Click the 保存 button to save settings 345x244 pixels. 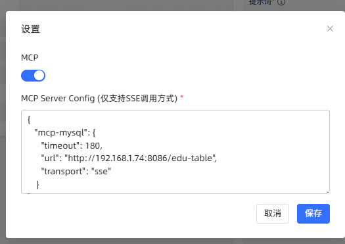(x=313, y=213)
